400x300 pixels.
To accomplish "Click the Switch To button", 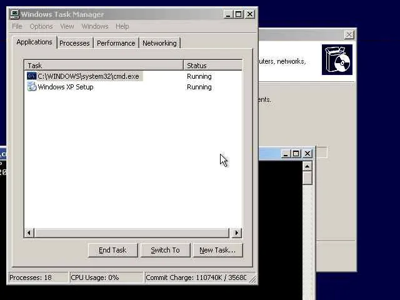I will 165,250.
